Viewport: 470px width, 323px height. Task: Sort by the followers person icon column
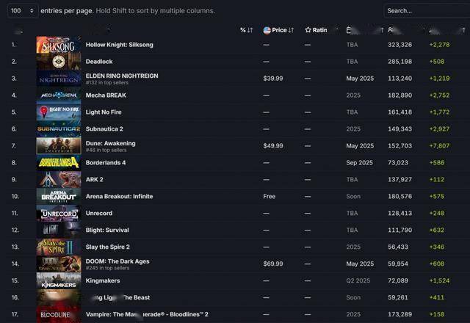(x=406, y=30)
